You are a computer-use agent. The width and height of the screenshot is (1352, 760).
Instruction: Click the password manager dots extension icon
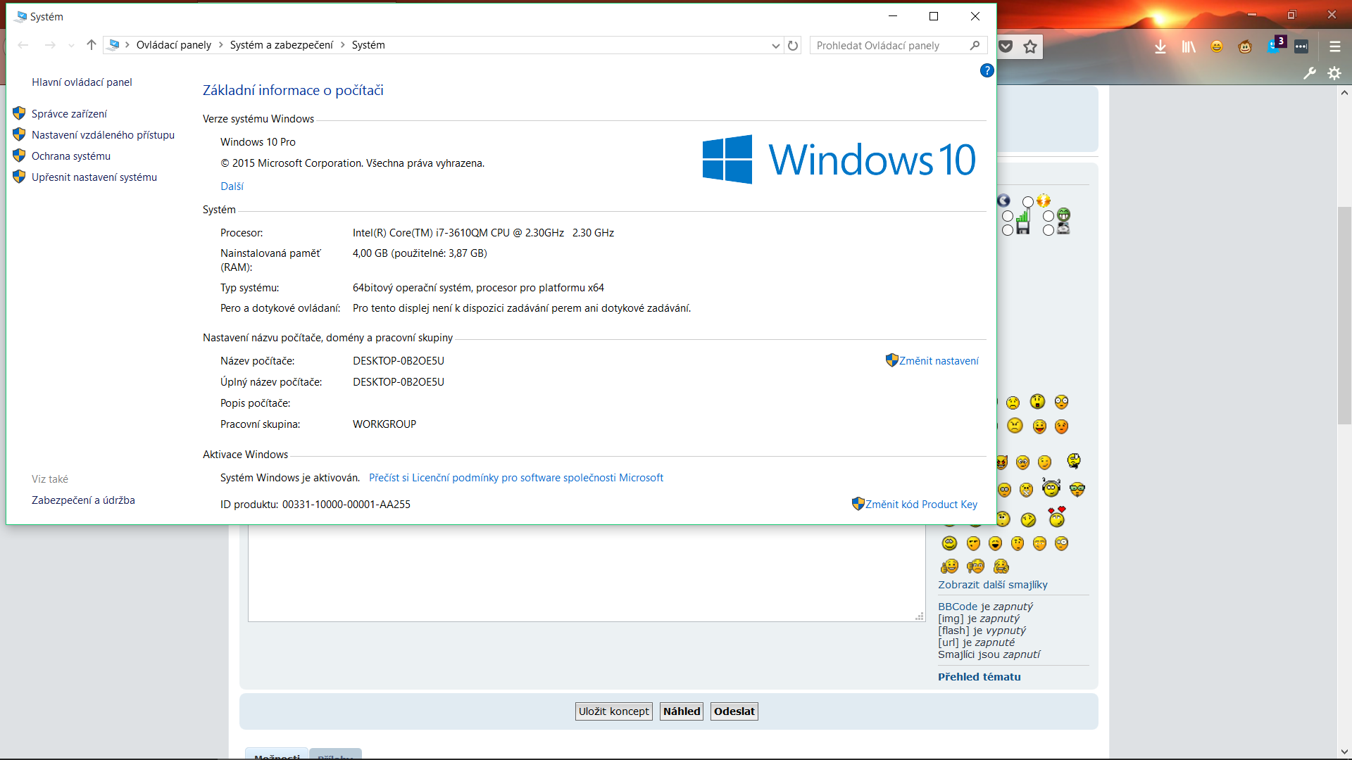point(1301,46)
